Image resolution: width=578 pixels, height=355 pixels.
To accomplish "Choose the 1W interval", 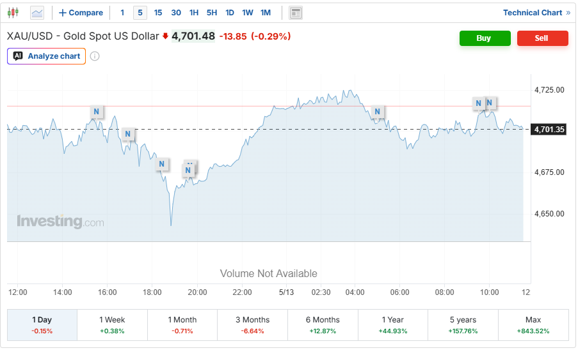I will 248,13.
